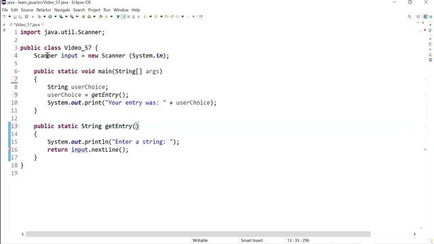
Task: Click the External Tools icon
Action: coord(72,16)
